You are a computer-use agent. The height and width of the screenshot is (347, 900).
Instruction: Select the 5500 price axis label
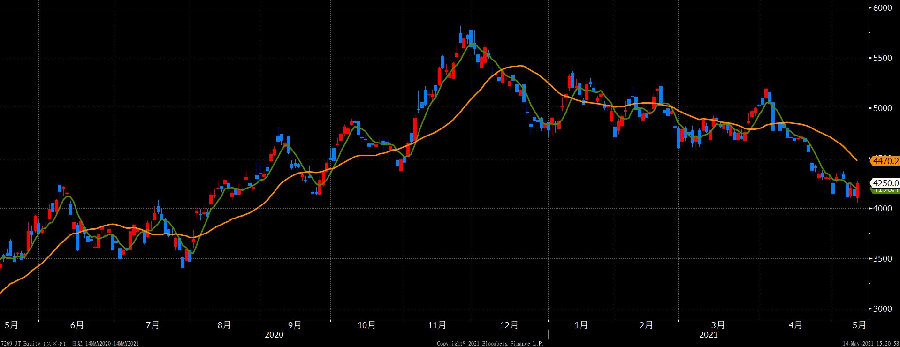point(883,58)
